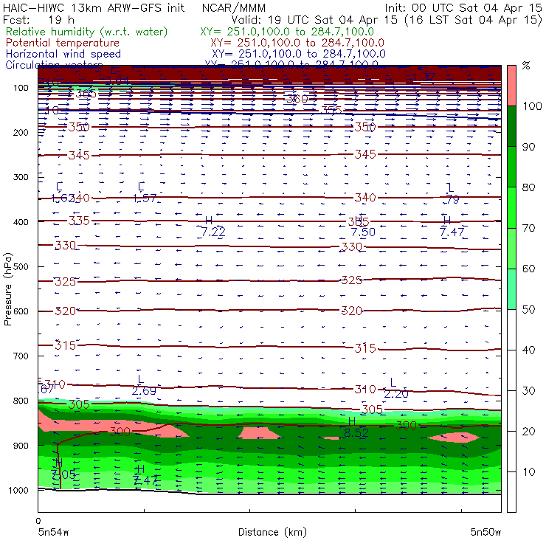546x546 pixels.
Task: Click the distance axis origin label "0"
Action: tap(38, 521)
